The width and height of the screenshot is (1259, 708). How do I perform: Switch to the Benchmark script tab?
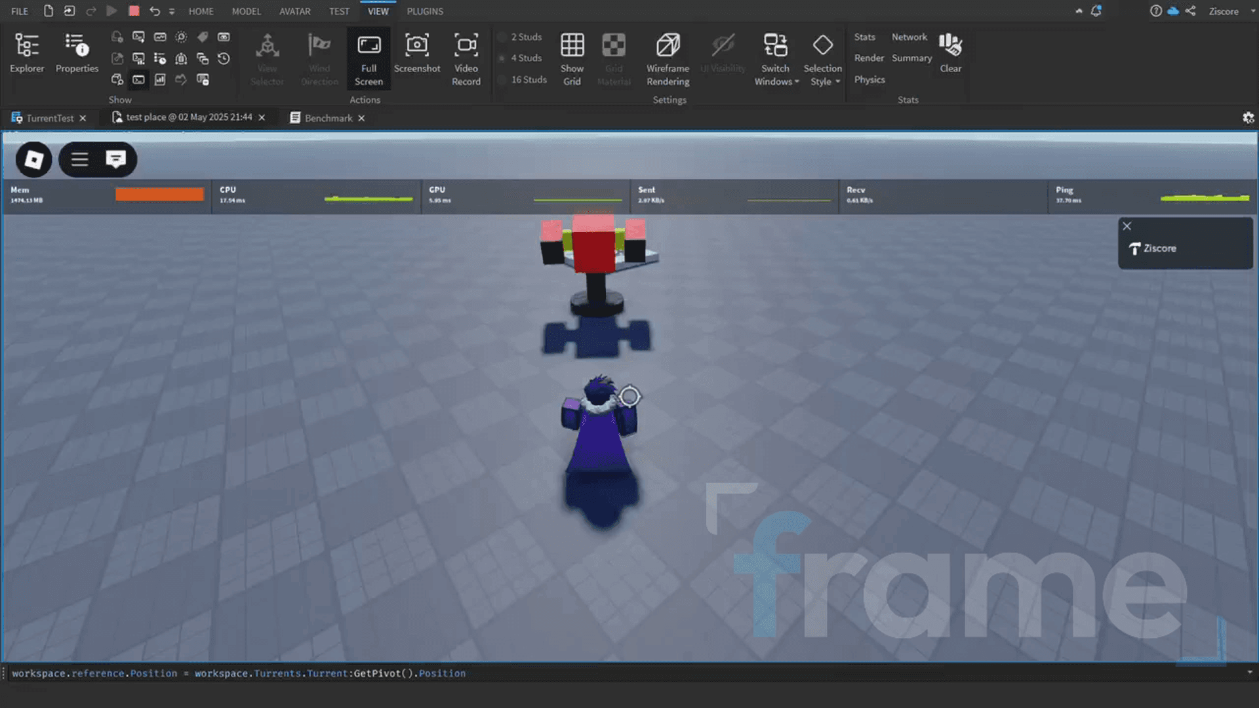click(328, 118)
